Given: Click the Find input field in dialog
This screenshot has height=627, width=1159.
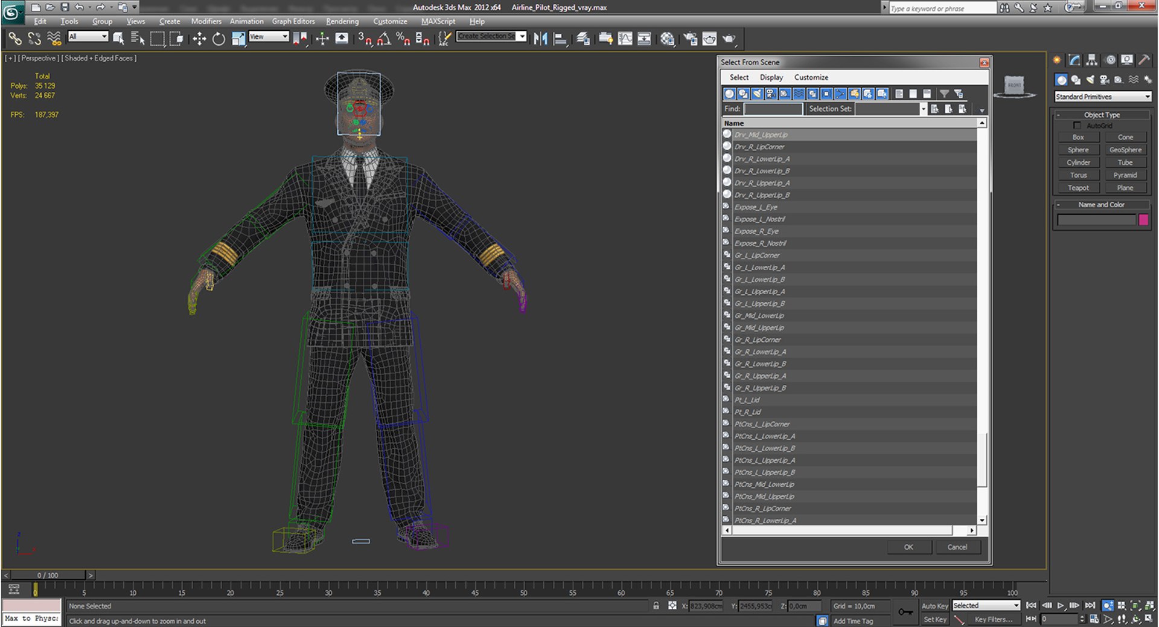Looking at the screenshot, I should click(773, 109).
